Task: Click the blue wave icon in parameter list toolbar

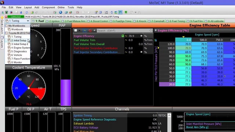Action: point(85,30)
